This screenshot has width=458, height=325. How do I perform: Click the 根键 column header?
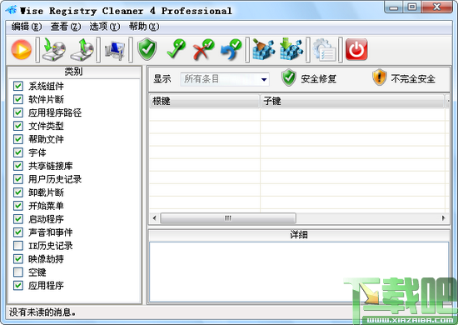pos(205,101)
